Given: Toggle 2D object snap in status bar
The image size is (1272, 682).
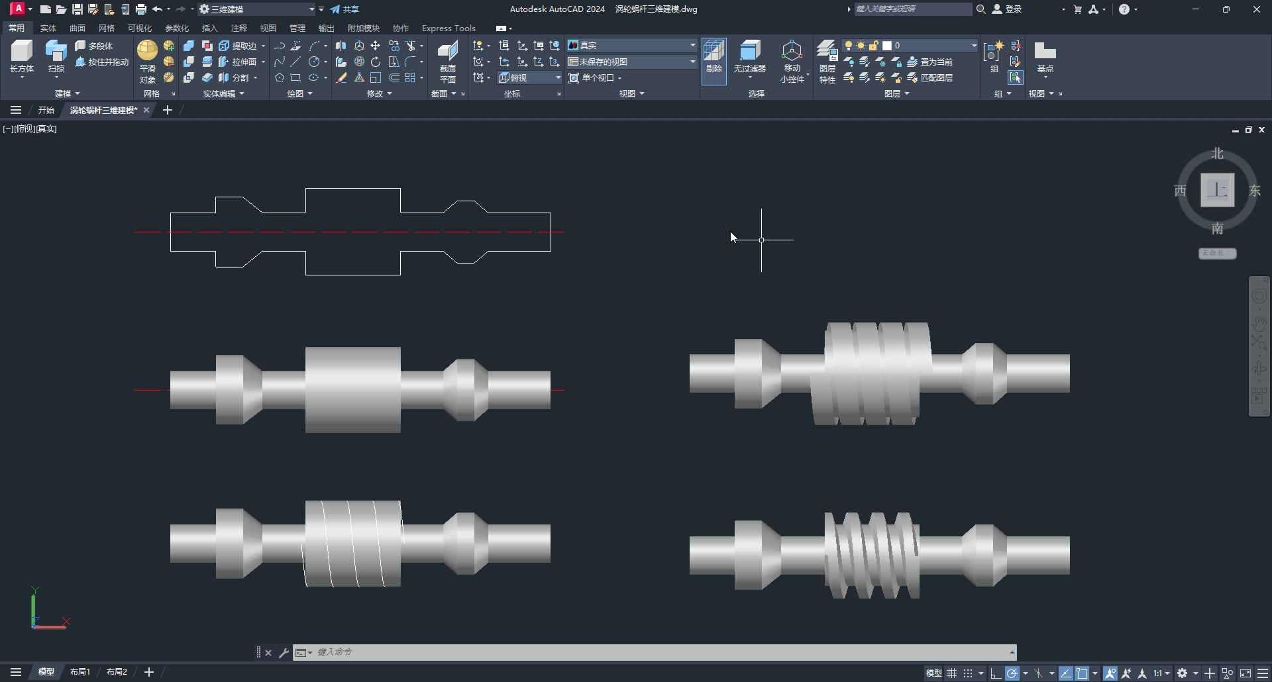Looking at the screenshot, I should pos(1082,673).
